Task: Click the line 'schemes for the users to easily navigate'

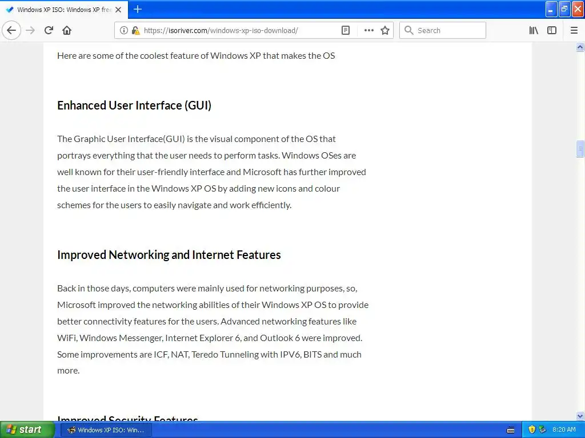Action: tap(174, 205)
